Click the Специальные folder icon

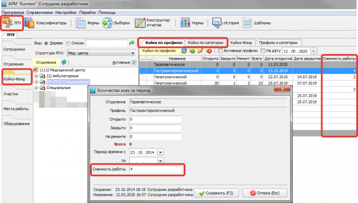[x=42, y=87]
